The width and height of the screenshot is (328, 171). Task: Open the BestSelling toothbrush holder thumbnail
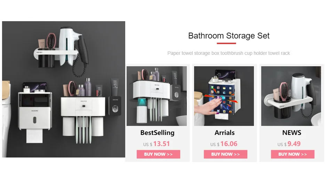[157, 96]
